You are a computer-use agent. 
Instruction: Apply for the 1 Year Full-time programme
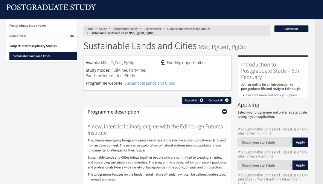(300, 142)
